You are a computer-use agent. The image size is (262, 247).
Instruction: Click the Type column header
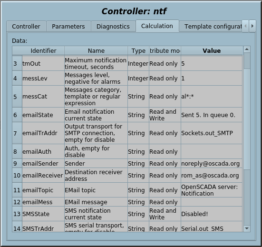click(138, 50)
